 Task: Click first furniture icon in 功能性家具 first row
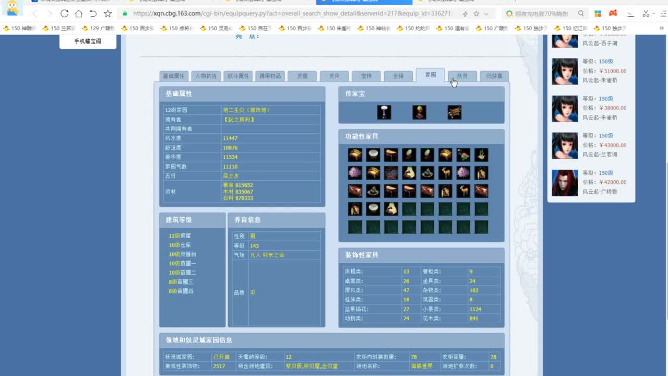(355, 155)
